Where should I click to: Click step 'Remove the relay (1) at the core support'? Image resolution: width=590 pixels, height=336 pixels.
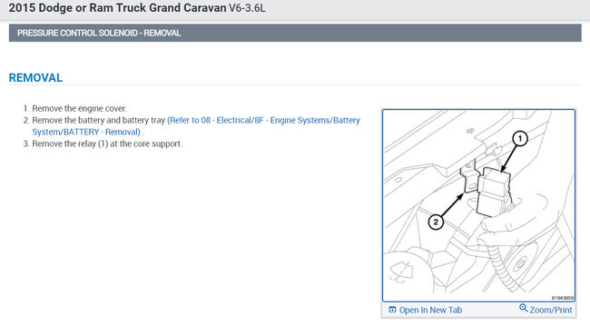coord(107,143)
